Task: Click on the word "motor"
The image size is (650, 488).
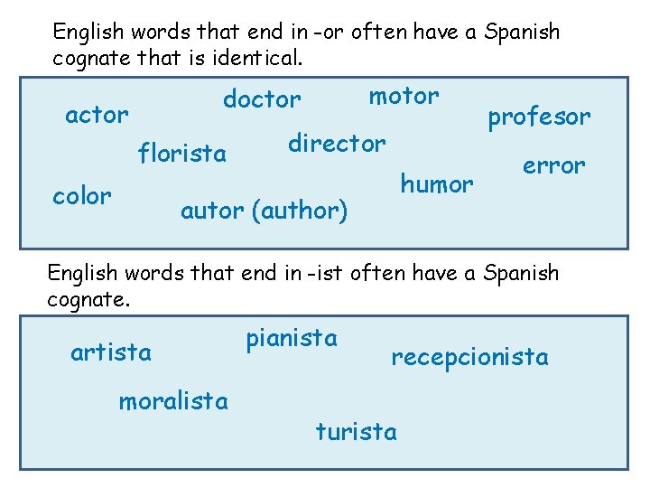Action: [x=404, y=95]
